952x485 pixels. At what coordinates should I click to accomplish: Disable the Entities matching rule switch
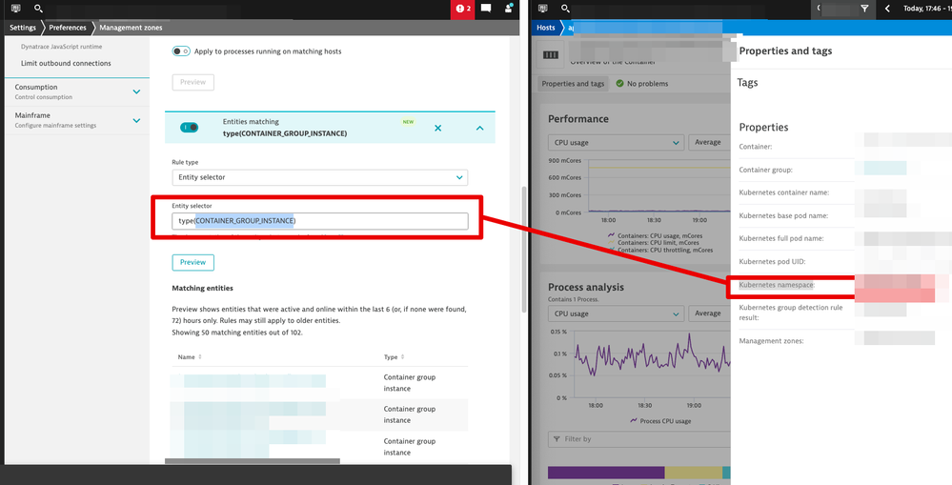(189, 128)
